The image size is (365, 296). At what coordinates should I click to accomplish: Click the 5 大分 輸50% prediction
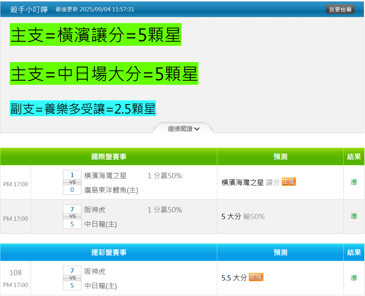[243, 217]
